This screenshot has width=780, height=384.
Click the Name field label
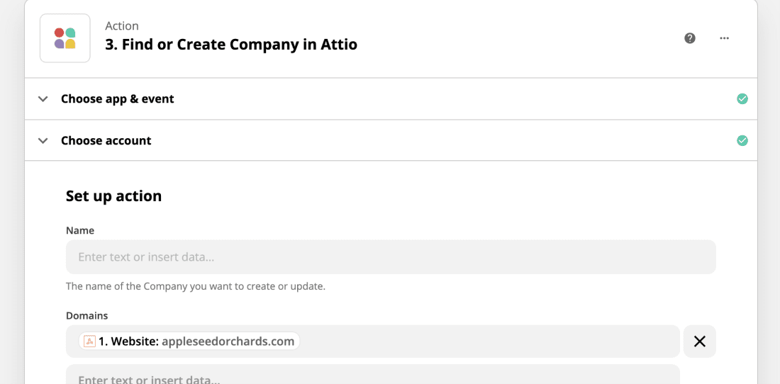click(80, 230)
